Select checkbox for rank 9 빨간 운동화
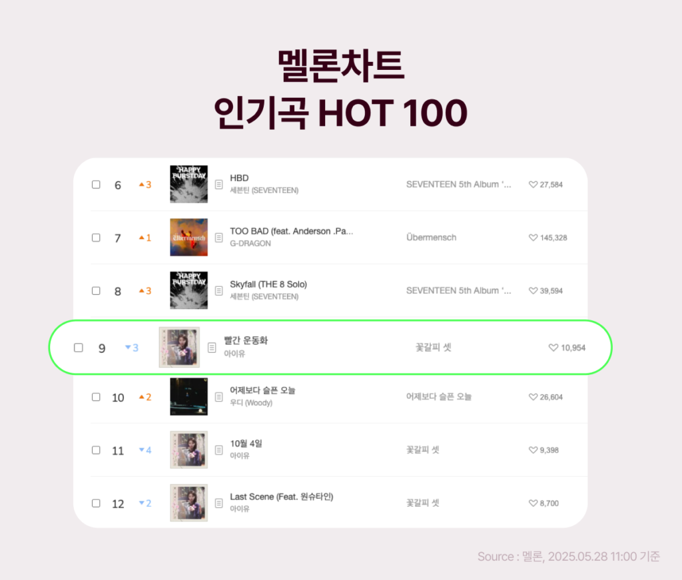The width and height of the screenshot is (682, 580). coord(79,348)
